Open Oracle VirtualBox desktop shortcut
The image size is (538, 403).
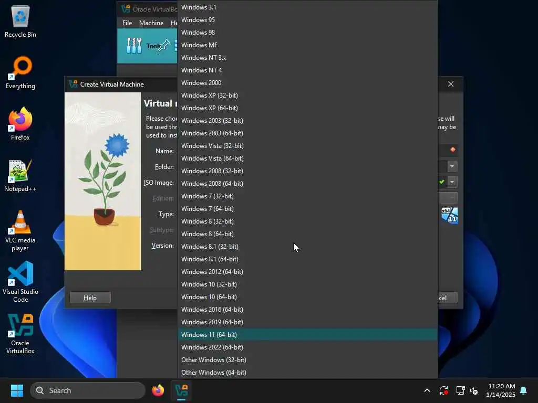[x=20, y=333]
